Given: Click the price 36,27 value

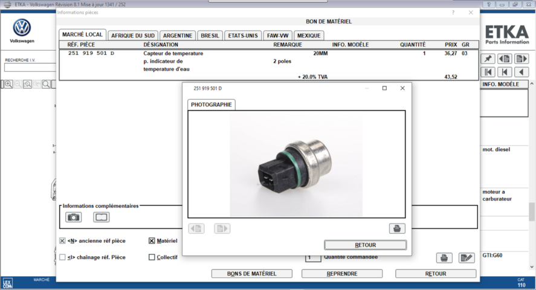Looking at the screenshot, I should 451,53.
